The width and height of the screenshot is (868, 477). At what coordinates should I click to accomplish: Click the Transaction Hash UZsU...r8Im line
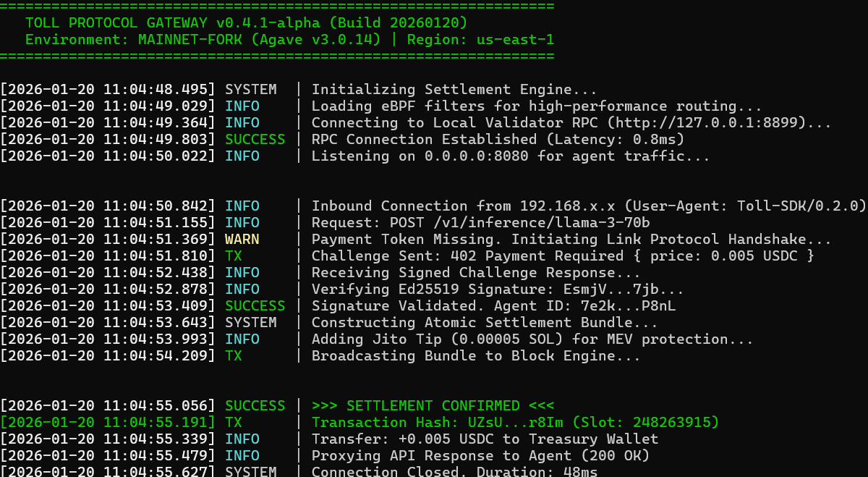tap(515, 423)
